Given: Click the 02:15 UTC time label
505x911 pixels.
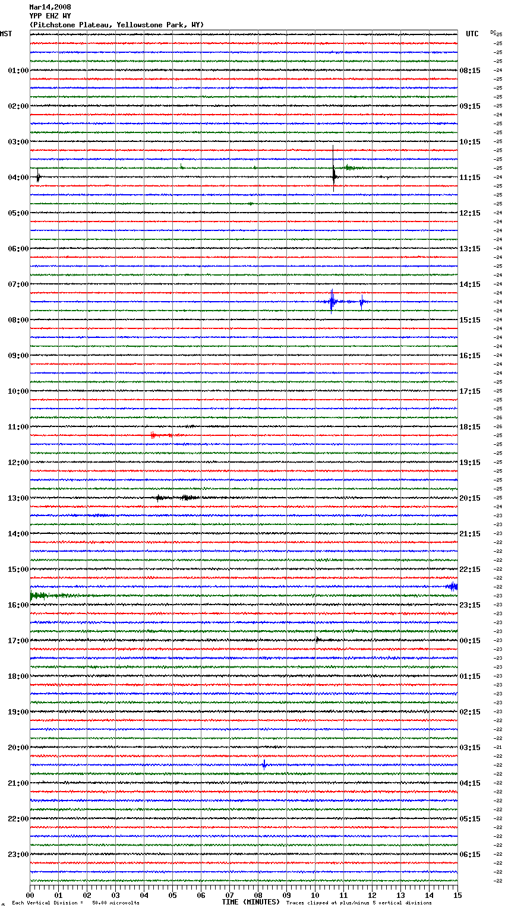Looking at the screenshot, I should click(x=470, y=712).
